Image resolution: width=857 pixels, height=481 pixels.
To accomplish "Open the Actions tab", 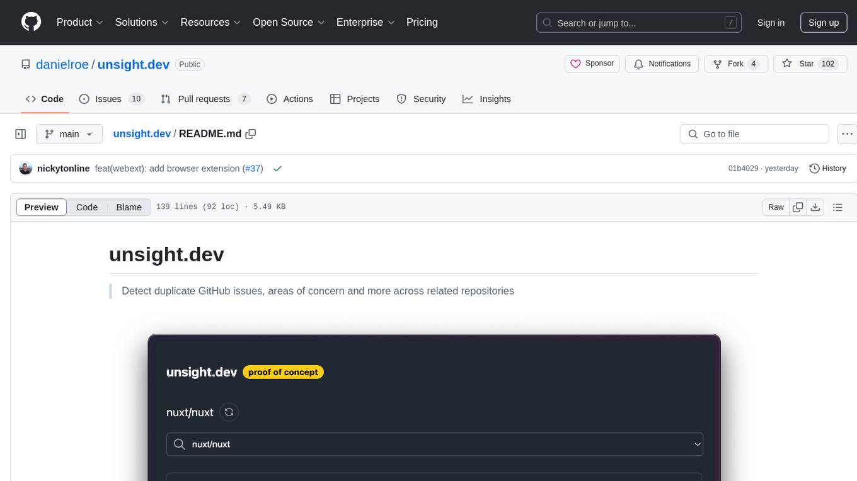I will coord(290,99).
